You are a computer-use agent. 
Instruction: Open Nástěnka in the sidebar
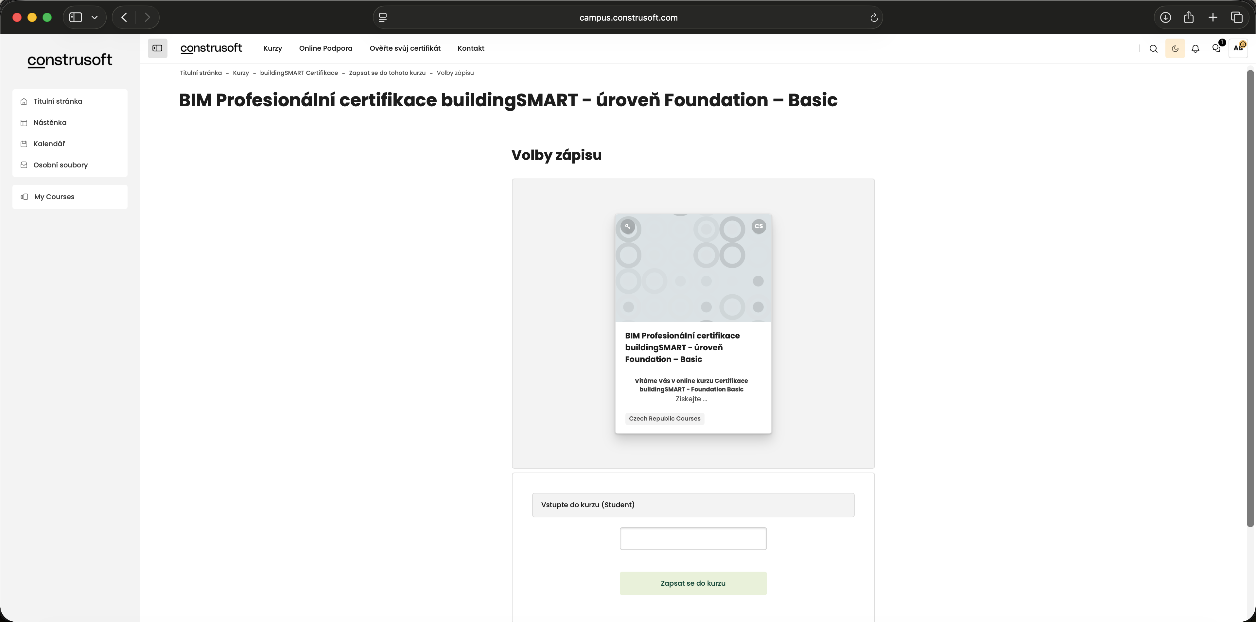coord(50,122)
